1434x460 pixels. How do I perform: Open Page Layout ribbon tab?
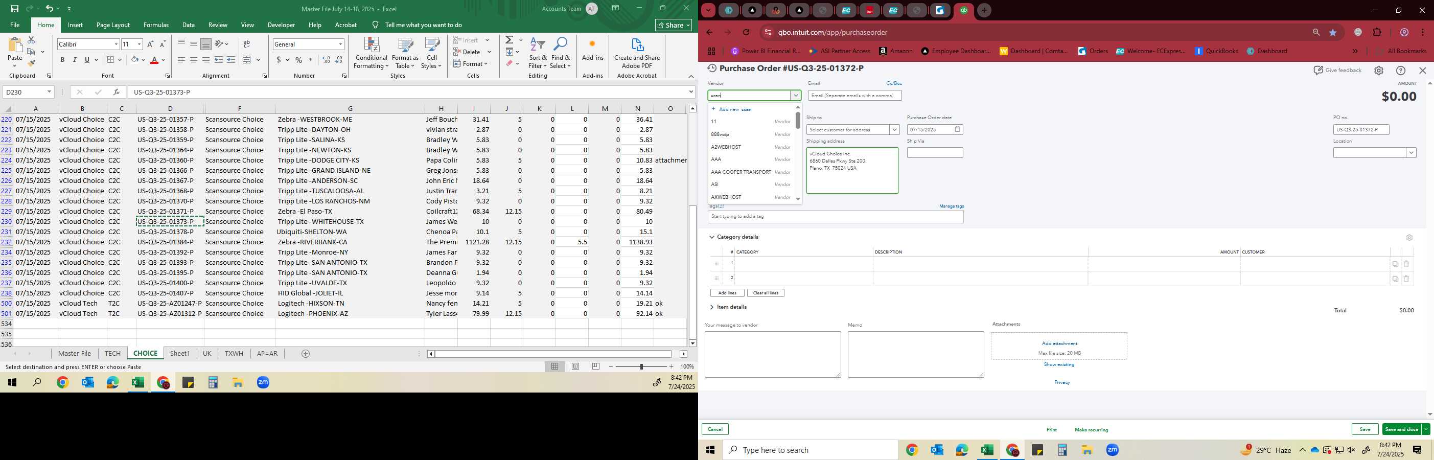tap(113, 25)
